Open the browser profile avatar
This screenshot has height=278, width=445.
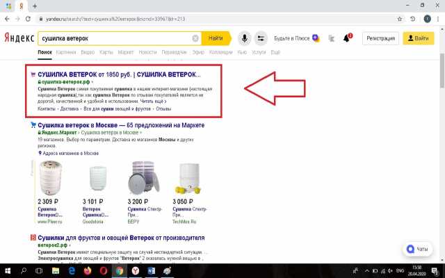pyautogui.click(x=427, y=19)
